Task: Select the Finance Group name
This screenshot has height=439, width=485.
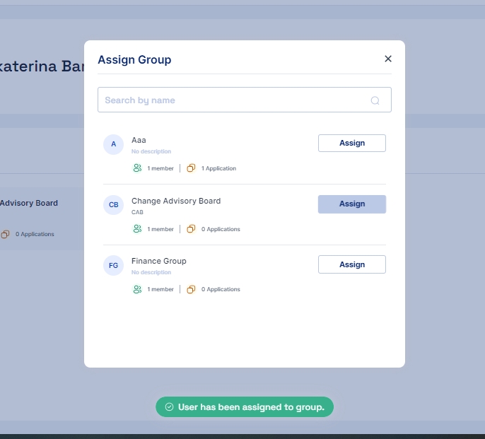Action: (159, 261)
